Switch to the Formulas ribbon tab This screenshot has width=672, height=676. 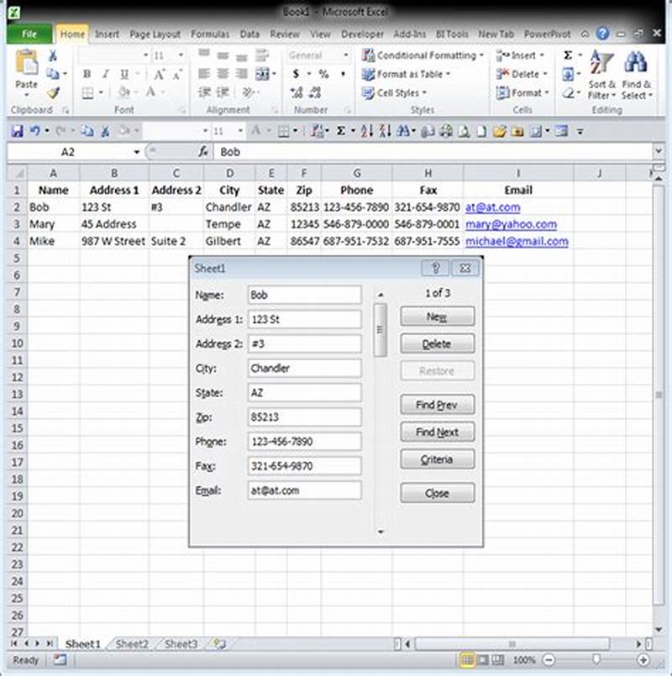[209, 34]
